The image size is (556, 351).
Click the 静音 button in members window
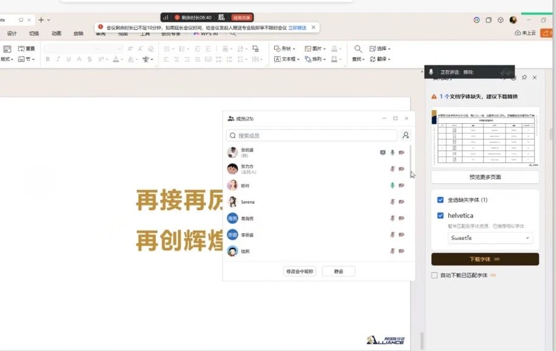339,271
